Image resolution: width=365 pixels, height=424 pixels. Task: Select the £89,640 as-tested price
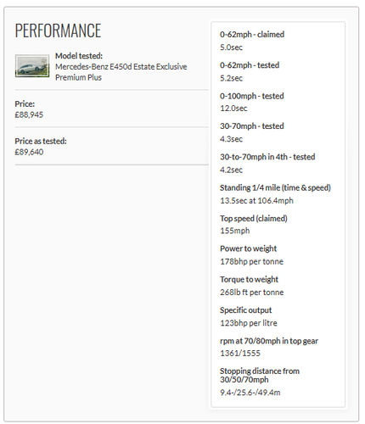tap(29, 152)
